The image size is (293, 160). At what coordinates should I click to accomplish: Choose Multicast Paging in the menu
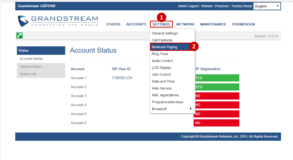[x=172, y=47]
